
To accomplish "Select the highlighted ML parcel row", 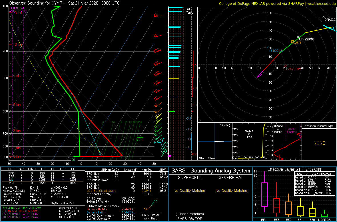I will (43, 180).
